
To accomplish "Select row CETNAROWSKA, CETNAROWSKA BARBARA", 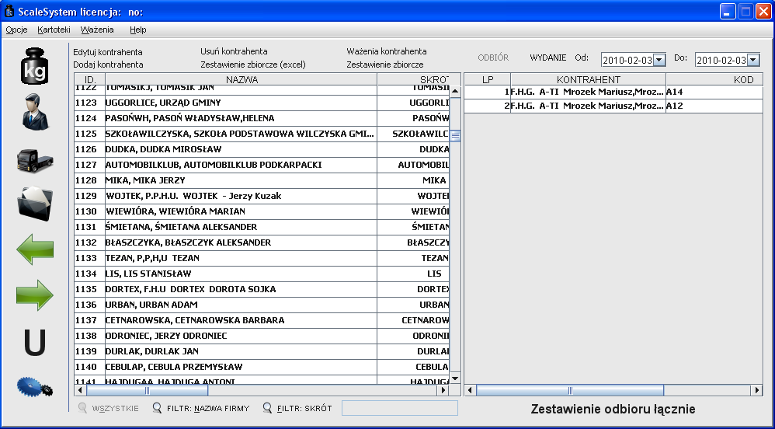I will pyautogui.click(x=262, y=320).
